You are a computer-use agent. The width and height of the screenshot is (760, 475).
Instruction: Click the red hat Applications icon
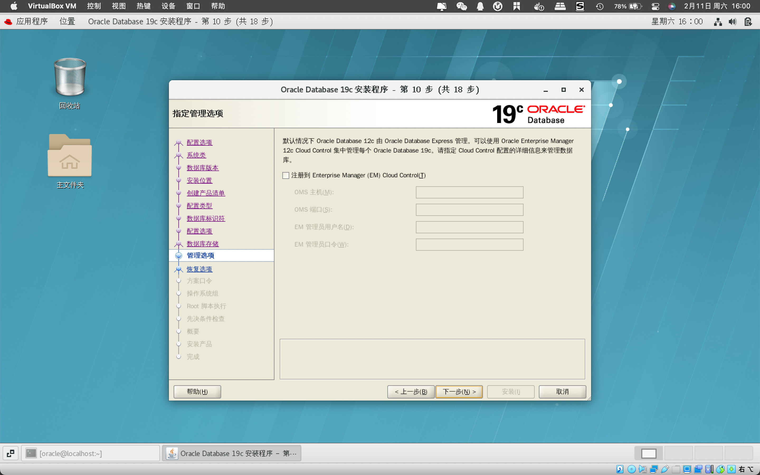coord(8,21)
